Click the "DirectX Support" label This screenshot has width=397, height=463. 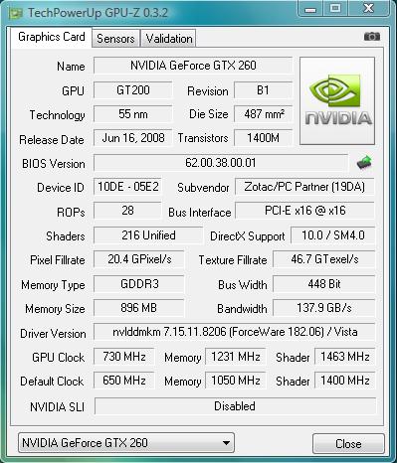(248, 236)
